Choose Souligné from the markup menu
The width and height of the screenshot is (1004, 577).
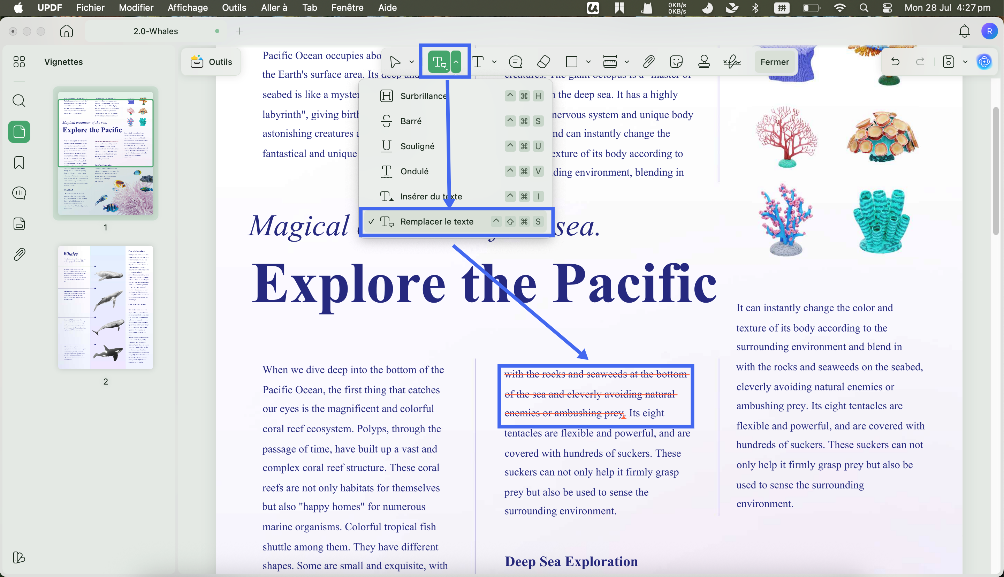pyautogui.click(x=456, y=146)
